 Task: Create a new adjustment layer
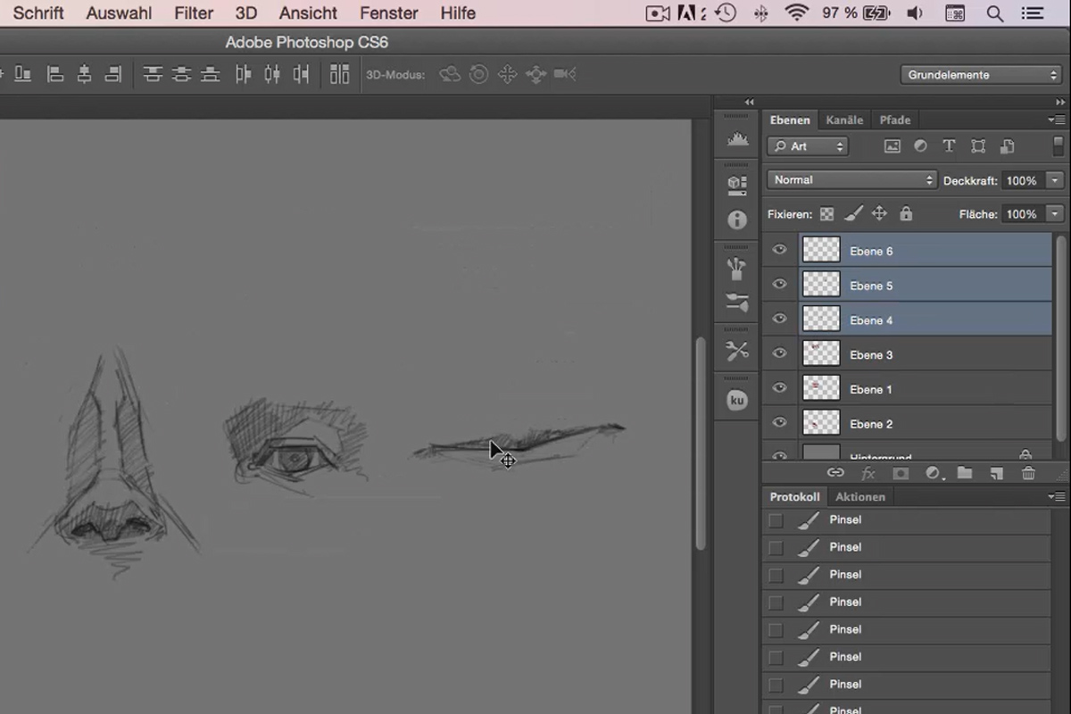coord(933,472)
